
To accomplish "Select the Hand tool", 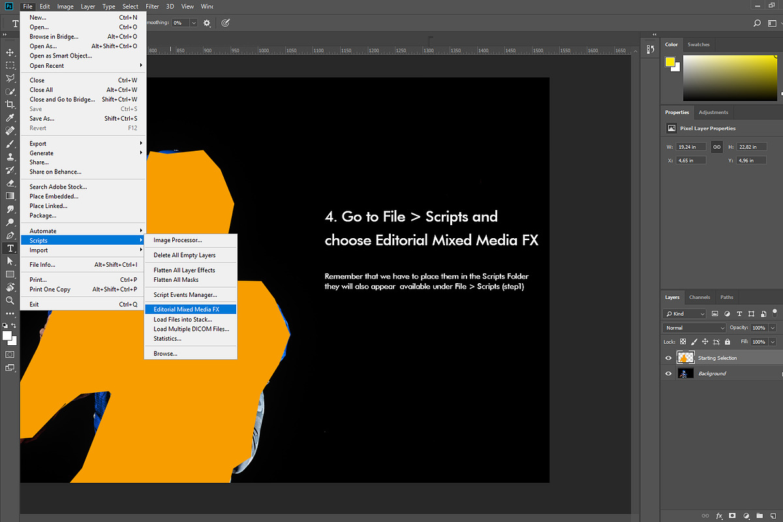I will [x=10, y=287].
